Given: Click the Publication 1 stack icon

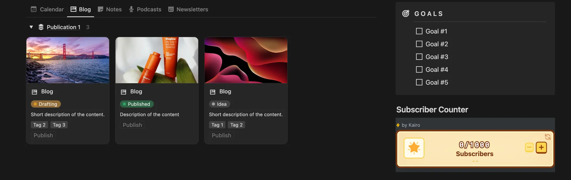Looking at the screenshot, I should coord(41,27).
